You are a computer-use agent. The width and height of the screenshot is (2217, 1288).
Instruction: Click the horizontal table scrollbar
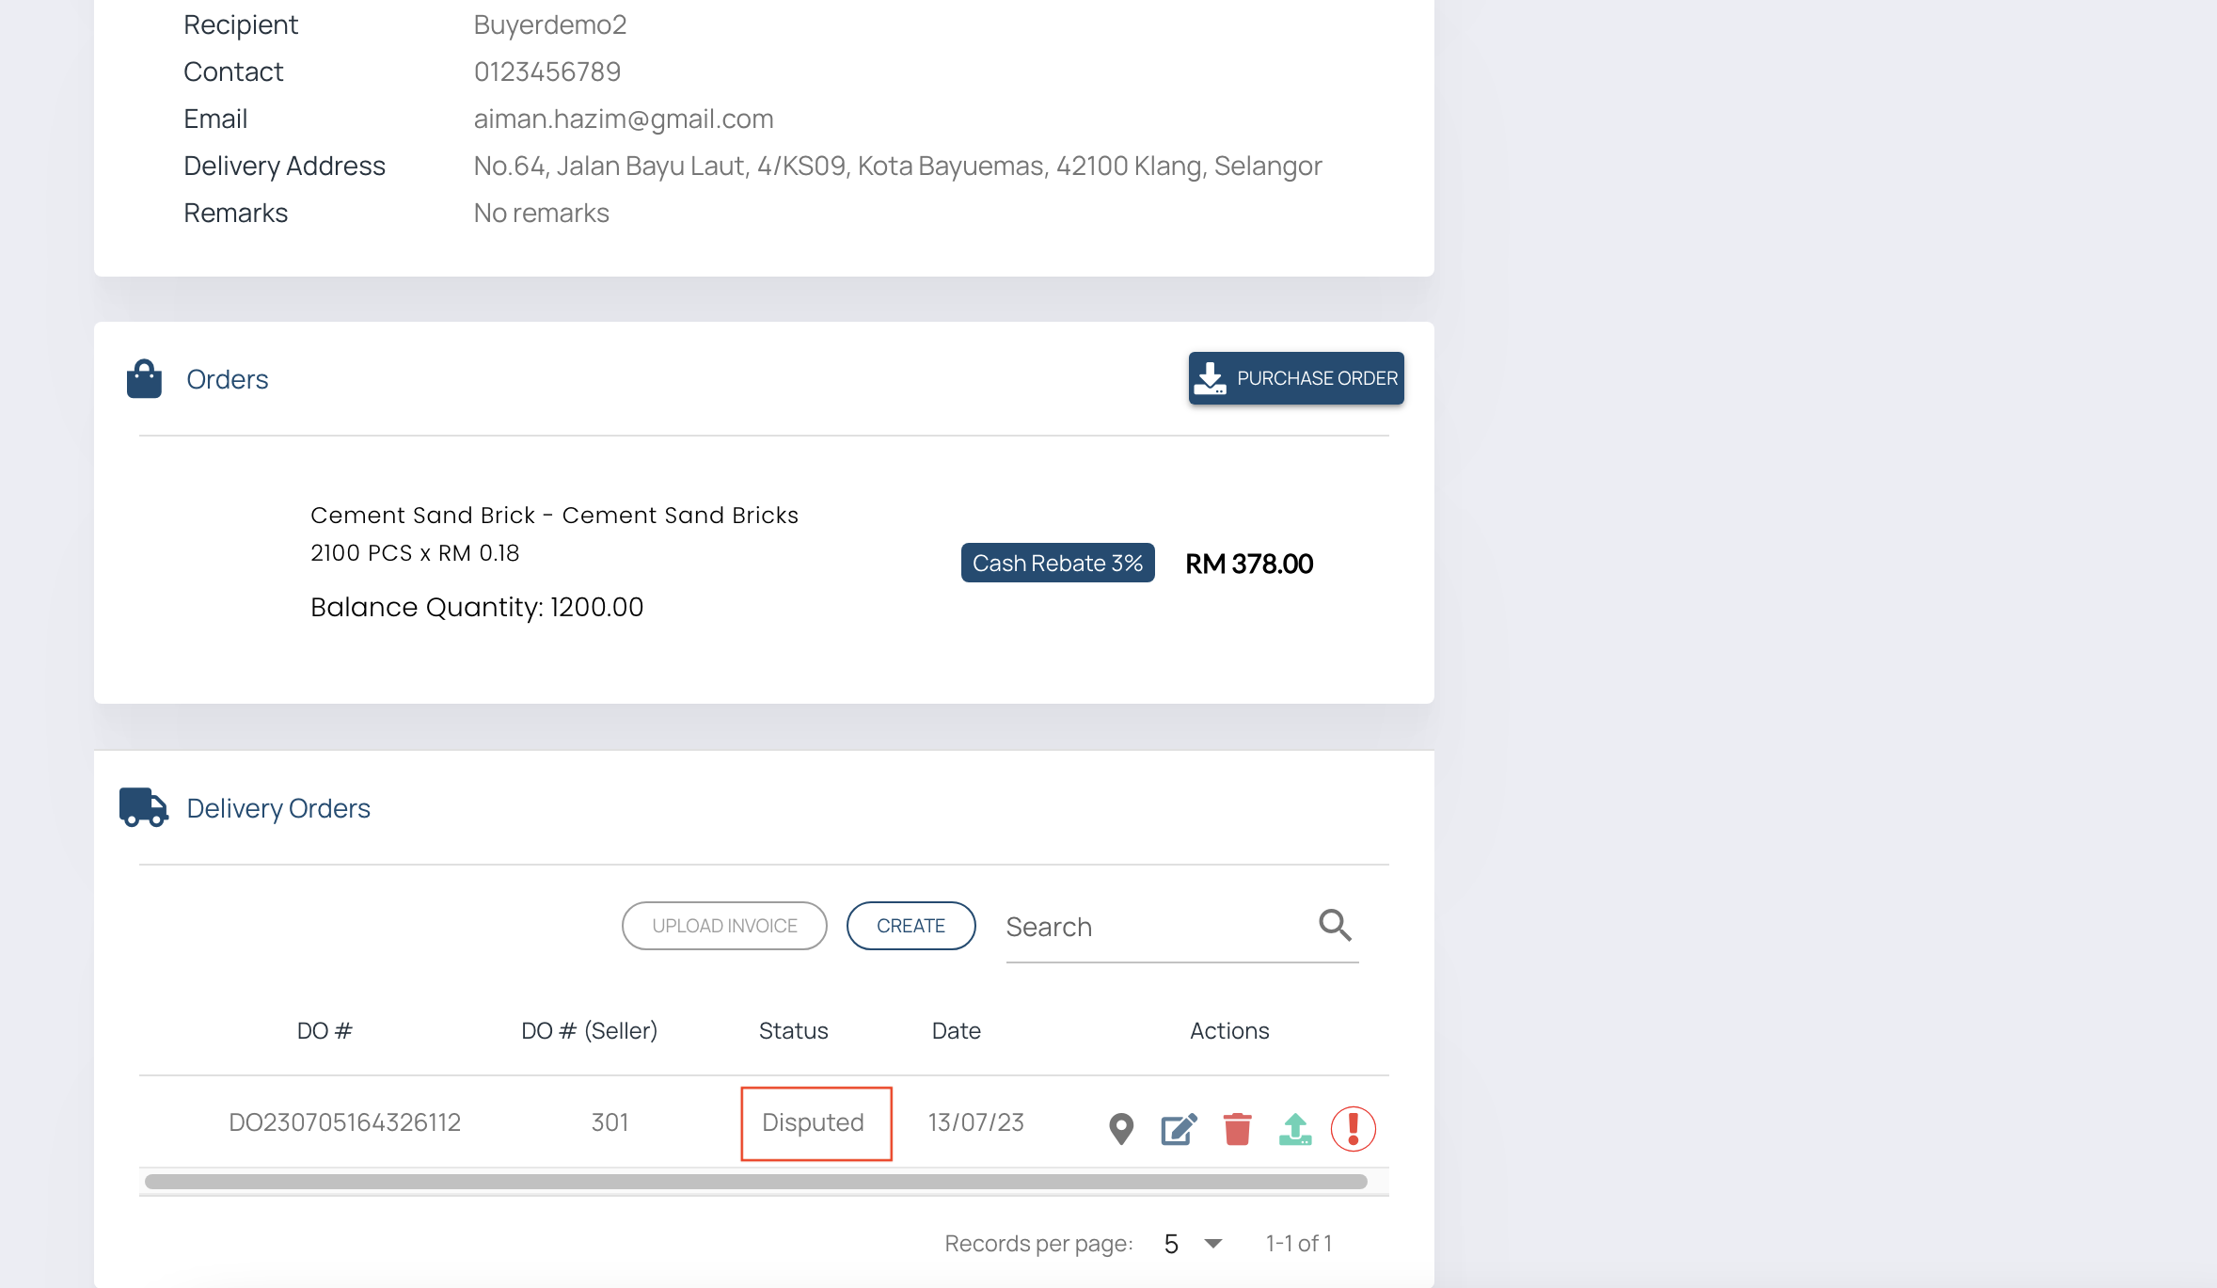(x=755, y=1182)
